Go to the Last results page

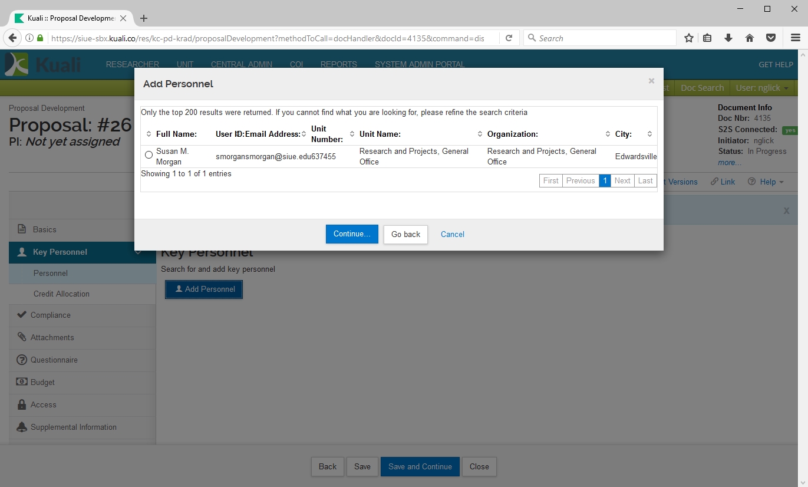click(645, 181)
